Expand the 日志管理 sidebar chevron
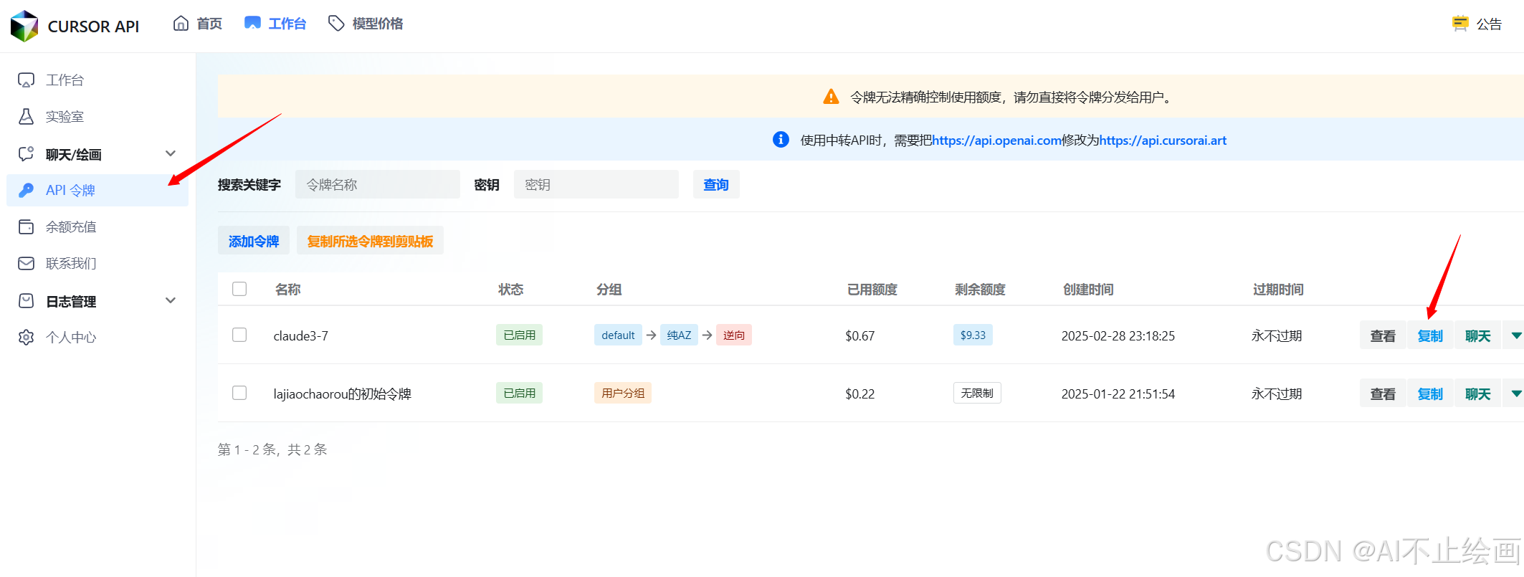1524x577 pixels. 171,300
